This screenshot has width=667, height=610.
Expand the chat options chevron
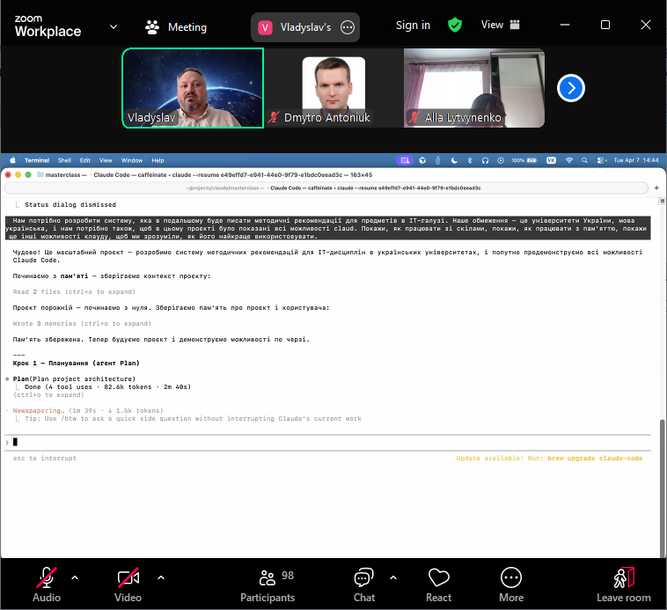[x=393, y=577]
